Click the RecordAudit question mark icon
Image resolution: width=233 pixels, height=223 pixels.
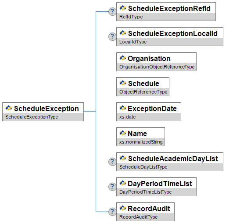pyautogui.click(x=112, y=212)
